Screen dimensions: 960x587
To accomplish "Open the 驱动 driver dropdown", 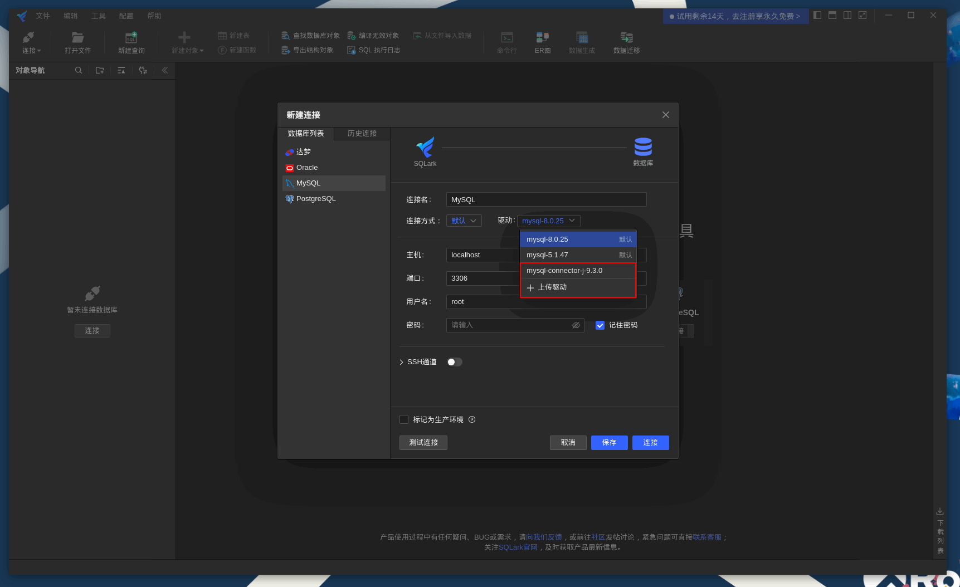I will (x=549, y=221).
